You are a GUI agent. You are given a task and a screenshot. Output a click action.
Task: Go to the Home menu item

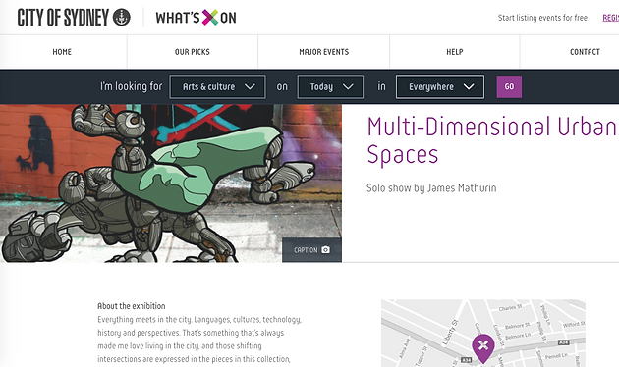pos(62,52)
